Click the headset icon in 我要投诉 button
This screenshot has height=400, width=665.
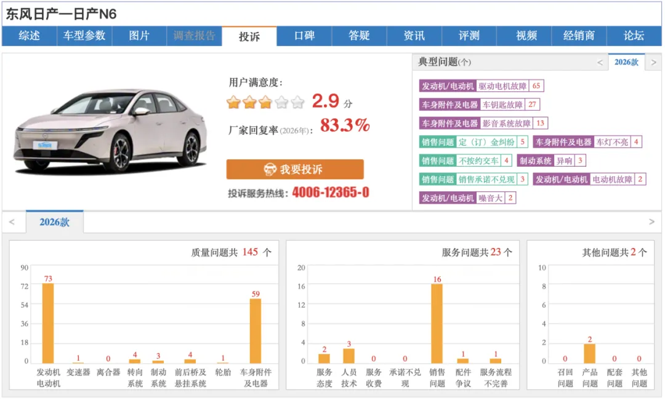click(270, 169)
